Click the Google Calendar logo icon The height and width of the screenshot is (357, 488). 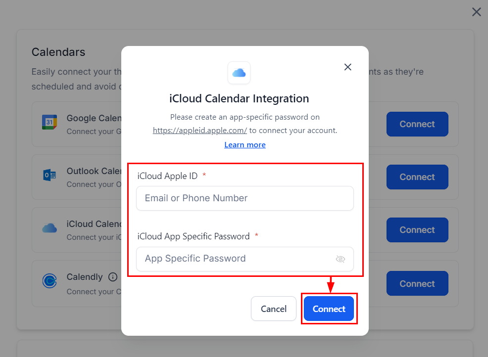[49, 122]
